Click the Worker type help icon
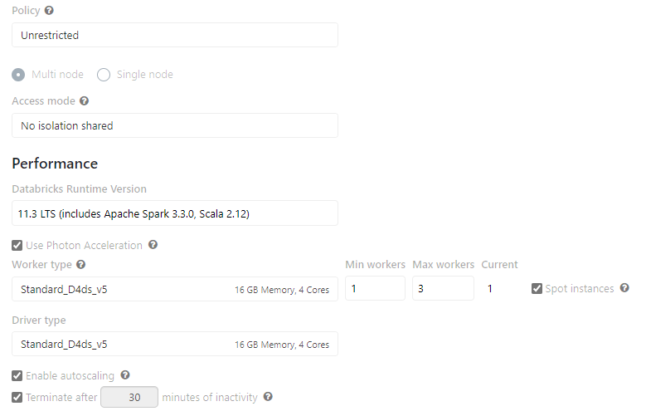This screenshot has width=646, height=416. point(80,265)
